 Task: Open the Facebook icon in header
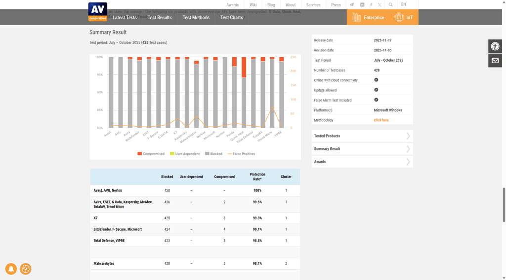(x=371, y=5)
